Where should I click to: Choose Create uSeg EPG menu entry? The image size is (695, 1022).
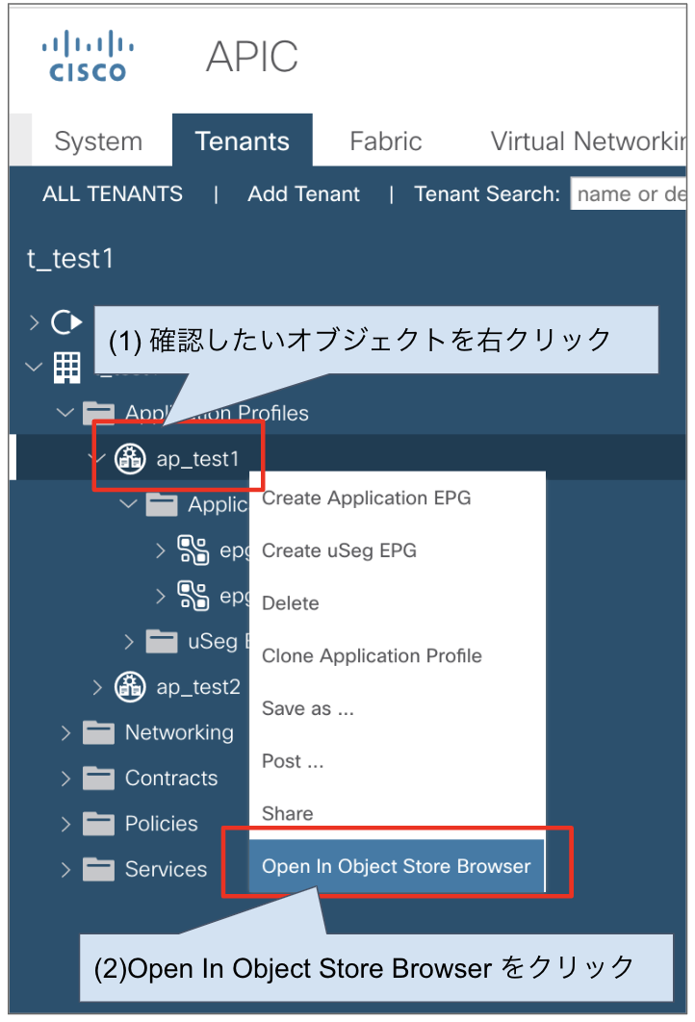[x=397, y=550]
